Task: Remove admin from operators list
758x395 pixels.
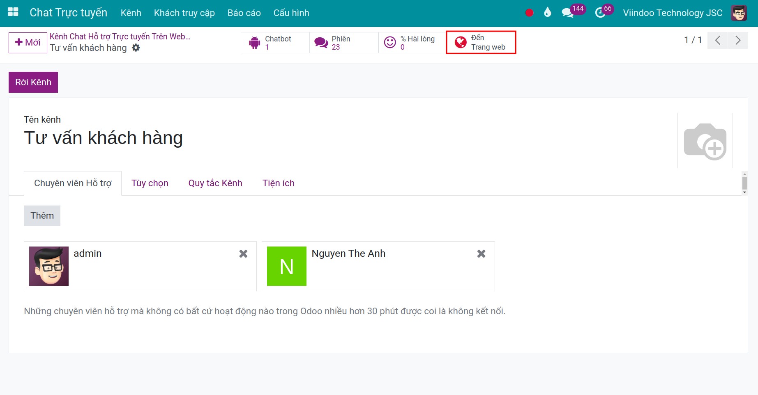Action: [243, 254]
